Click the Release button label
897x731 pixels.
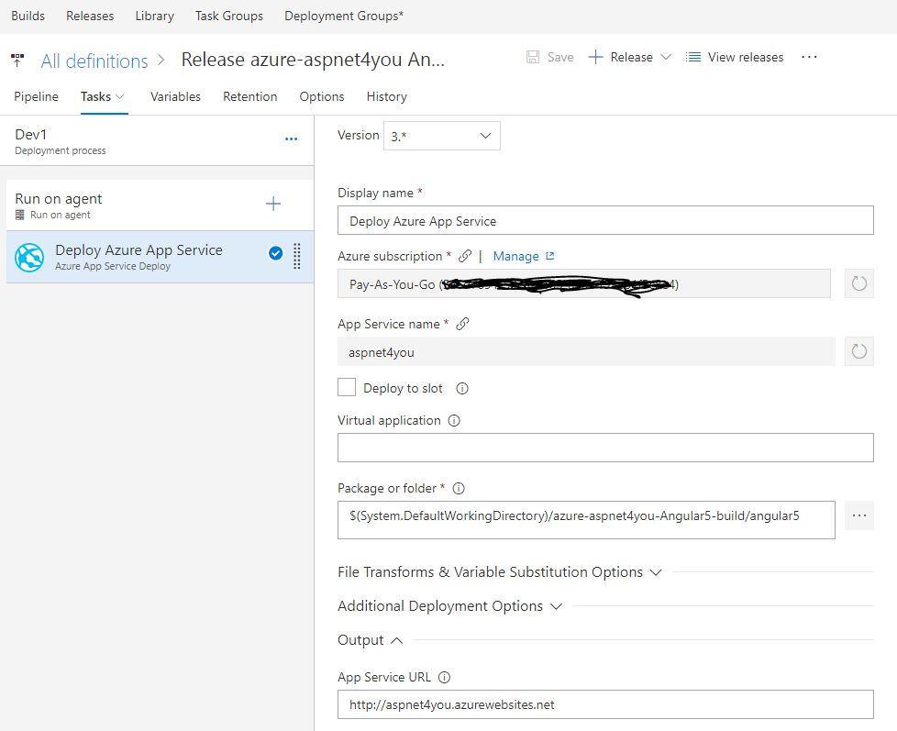pyautogui.click(x=632, y=57)
